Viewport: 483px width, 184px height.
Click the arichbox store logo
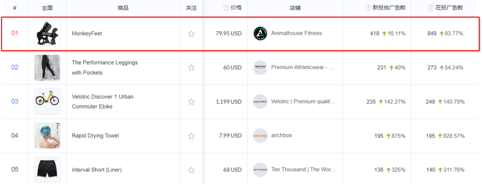(x=260, y=136)
